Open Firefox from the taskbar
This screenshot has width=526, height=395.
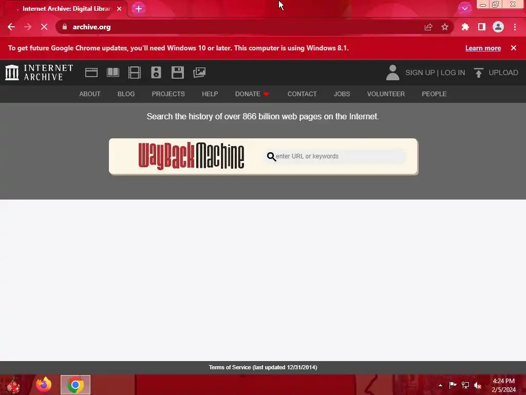[44, 385]
